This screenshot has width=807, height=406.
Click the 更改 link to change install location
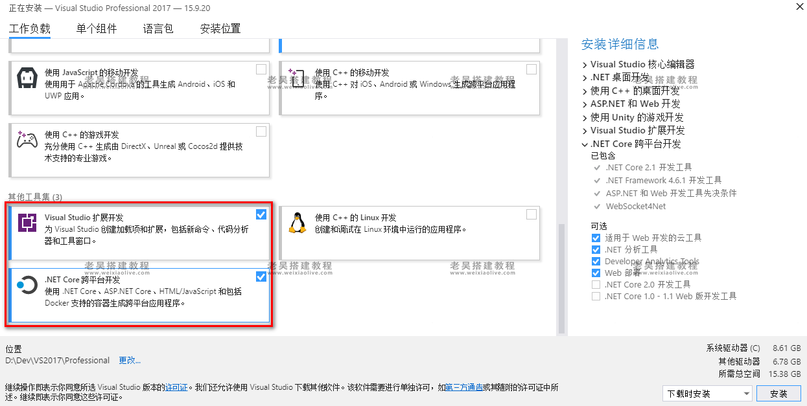[x=129, y=360]
